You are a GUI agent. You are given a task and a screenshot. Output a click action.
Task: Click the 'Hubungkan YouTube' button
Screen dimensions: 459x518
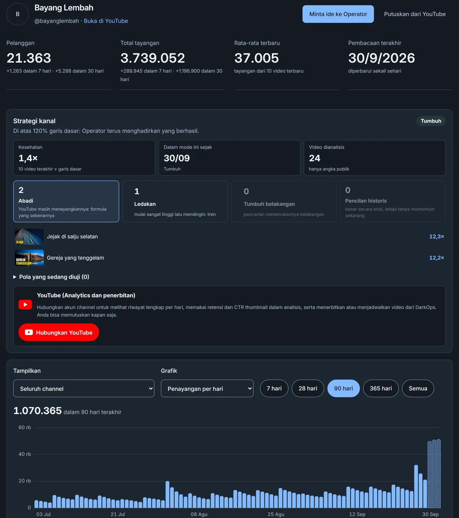59,332
